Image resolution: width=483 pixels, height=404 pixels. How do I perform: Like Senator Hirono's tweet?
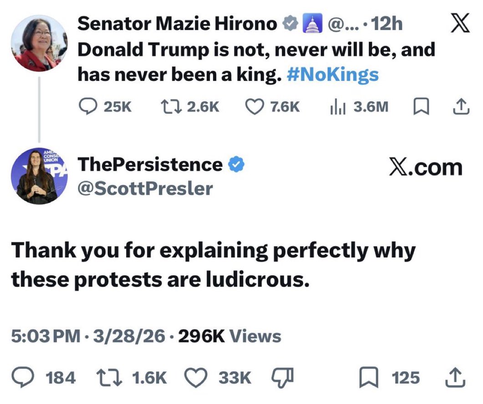pyautogui.click(x=254, y=106)
